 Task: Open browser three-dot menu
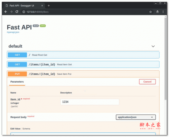[x=163, y=12]
